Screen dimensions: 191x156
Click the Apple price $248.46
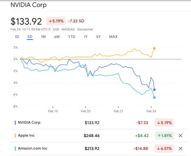click(92, 136)
